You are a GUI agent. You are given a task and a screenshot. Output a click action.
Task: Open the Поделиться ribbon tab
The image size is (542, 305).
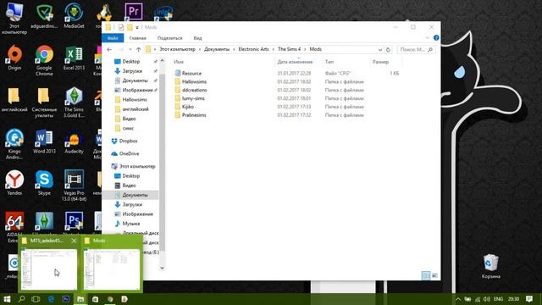point(169,37)
